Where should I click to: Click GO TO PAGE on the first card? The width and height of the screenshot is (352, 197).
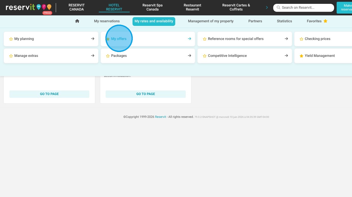(x=49, y=94)
